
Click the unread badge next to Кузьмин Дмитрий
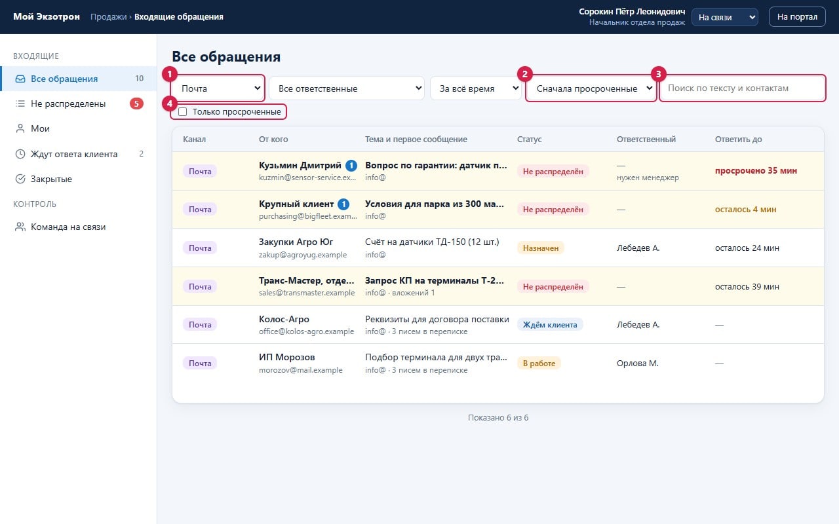(351, 166)
